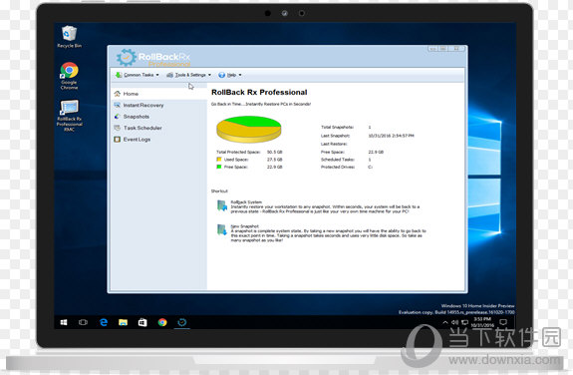
Task: Expand the Tools & Settings dropdown arrow
Action: click(x=209, y=75)
